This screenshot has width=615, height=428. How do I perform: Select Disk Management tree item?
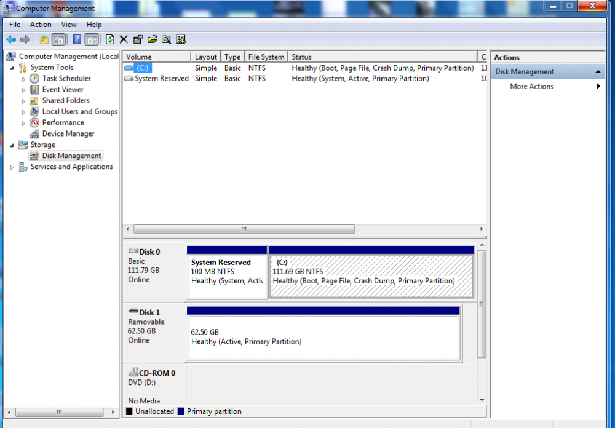coord(72,156)
